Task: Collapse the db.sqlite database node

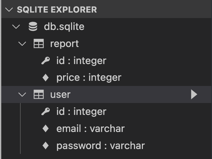Action: coord(16,26)
